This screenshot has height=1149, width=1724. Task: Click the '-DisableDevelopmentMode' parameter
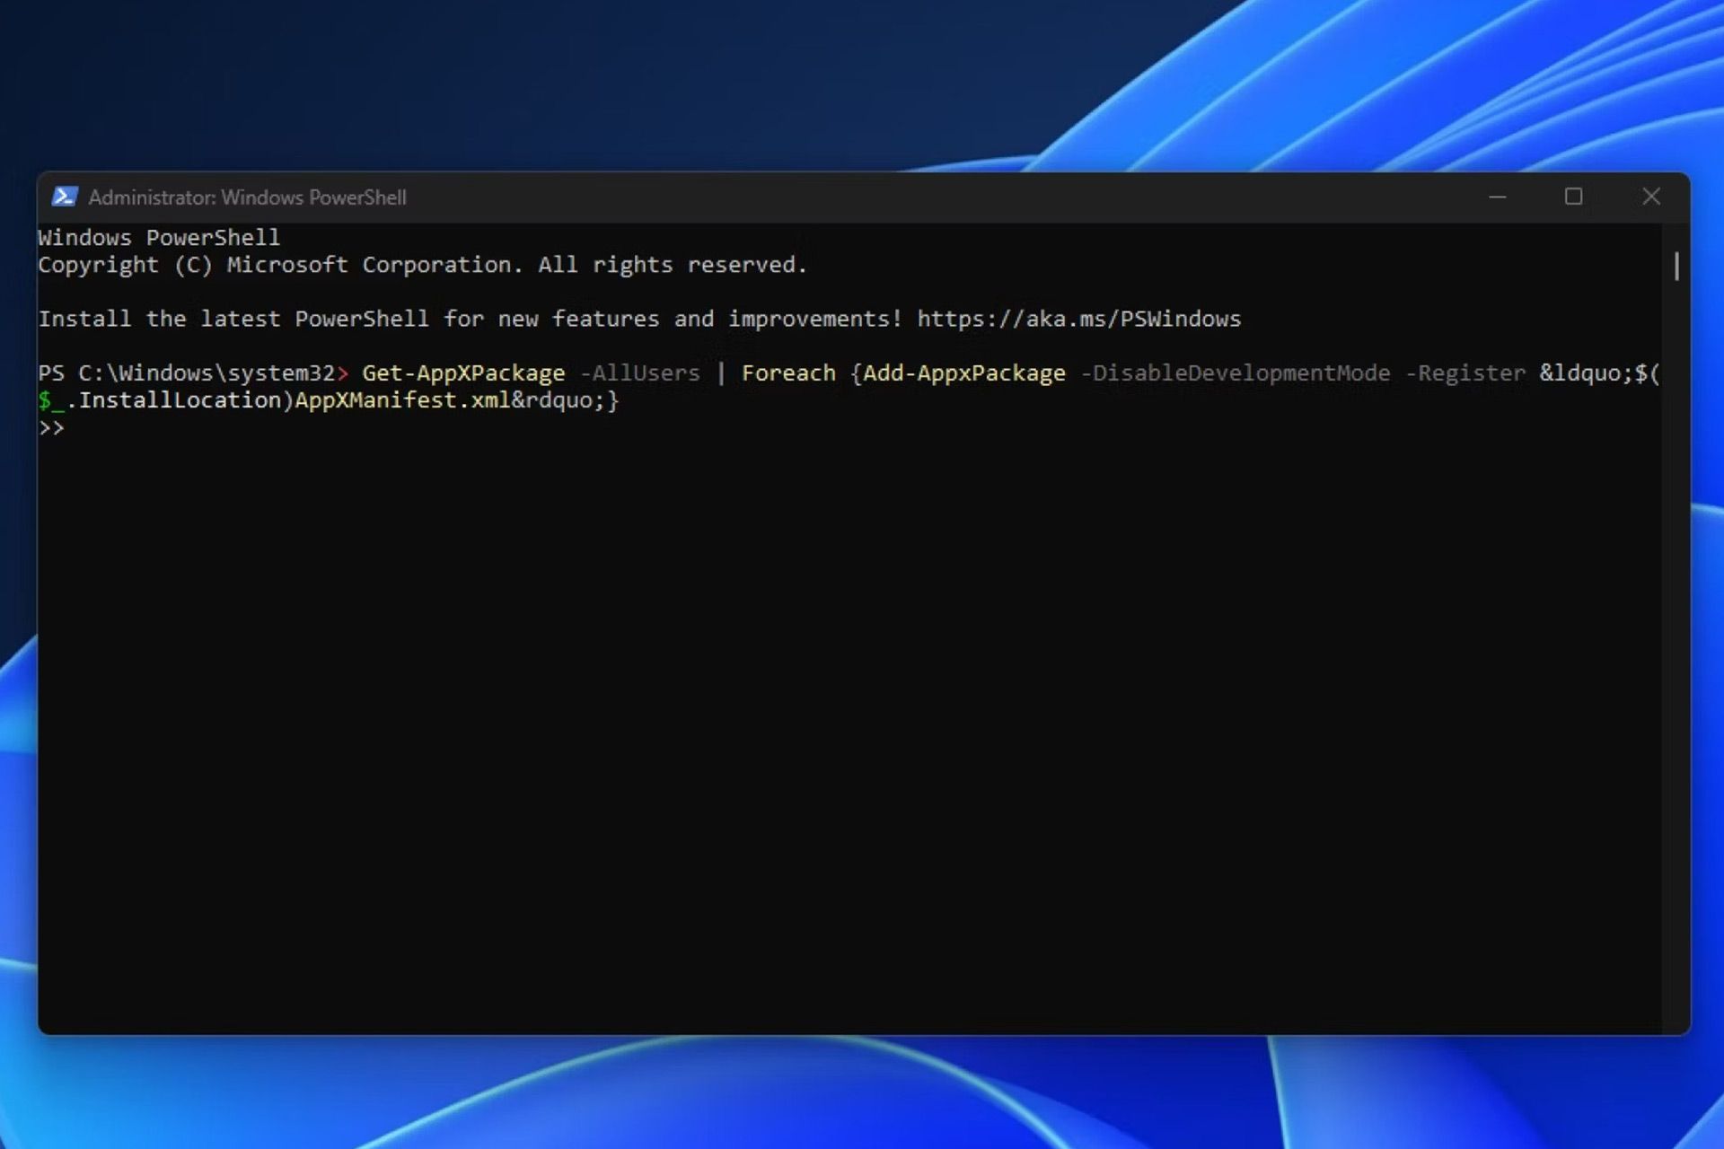tap(1235, 373)
